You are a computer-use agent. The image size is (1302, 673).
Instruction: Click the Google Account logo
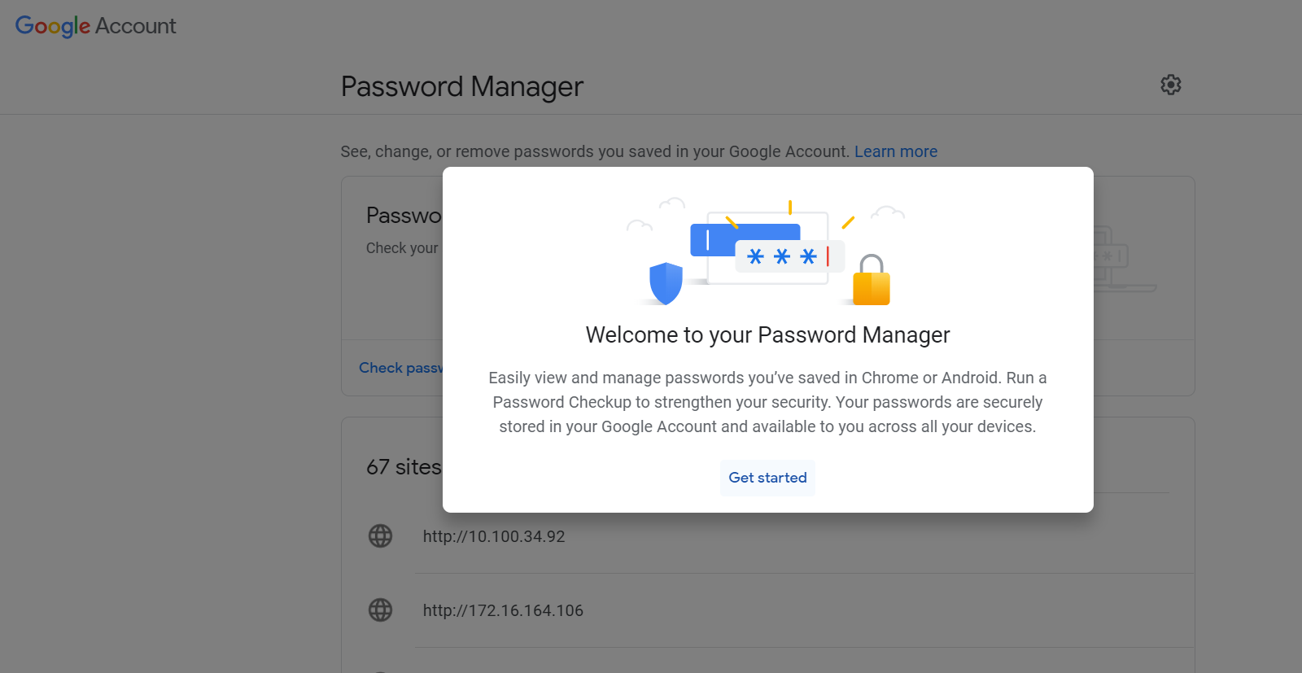coord(95,26)
